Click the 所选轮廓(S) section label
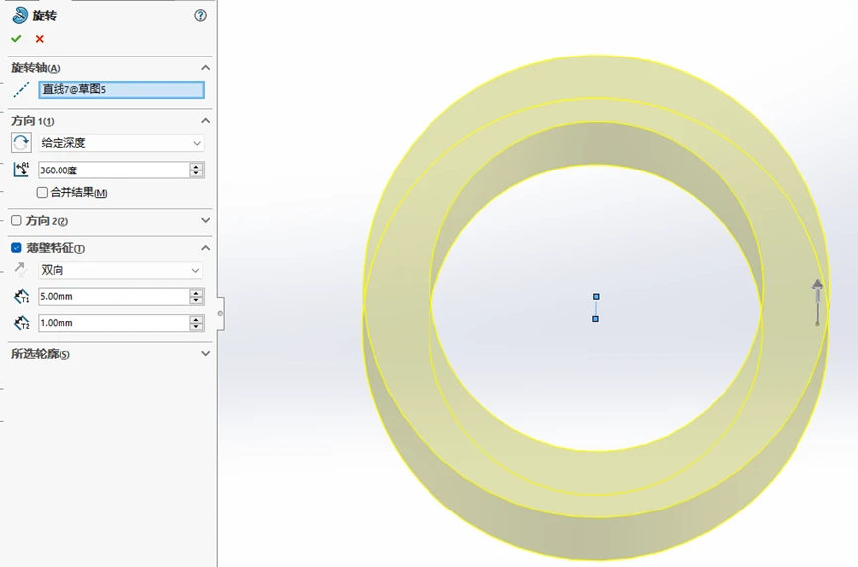858x567 pixels. [x=41, y=354]
